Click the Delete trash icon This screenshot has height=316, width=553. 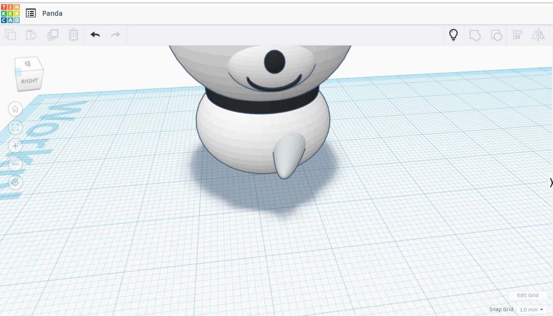[74, 35]
